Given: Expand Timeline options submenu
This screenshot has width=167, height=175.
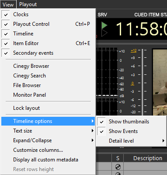Looking at the screenshot, I should click(48, 121).
